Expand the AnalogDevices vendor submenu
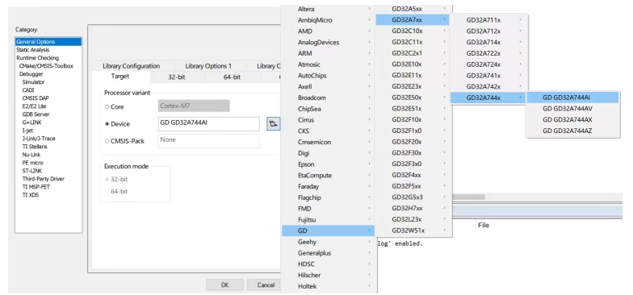Image resolution: width=633 pixels, height=295 pixels. (328, 42)
